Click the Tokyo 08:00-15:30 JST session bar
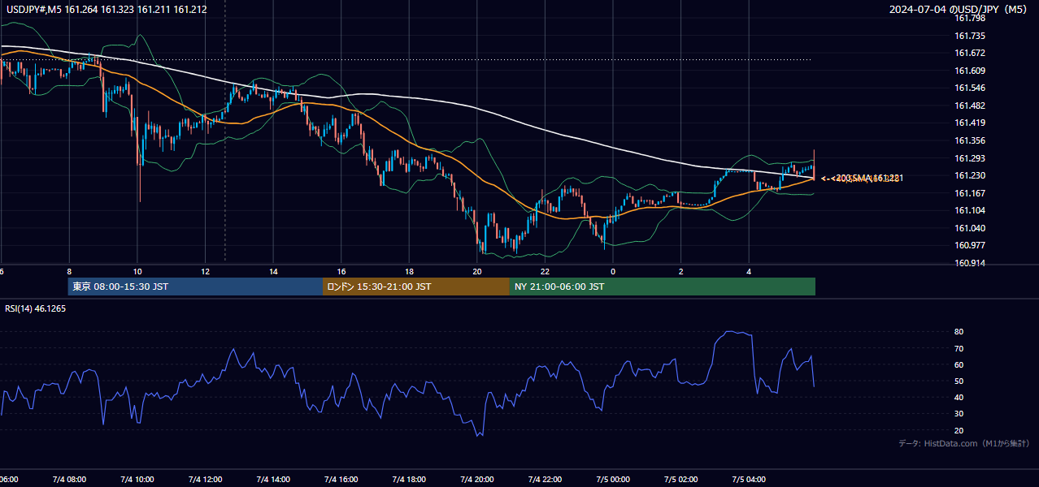The width and height of the screenshot is (1039, 487). pyautogui.click(x=196, y=287)
